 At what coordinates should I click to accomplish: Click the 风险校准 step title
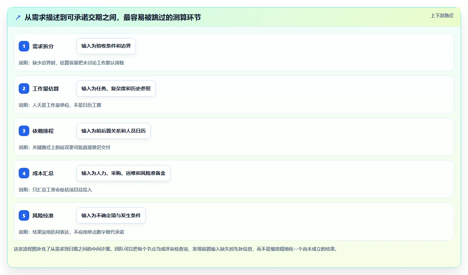[43, 215]
